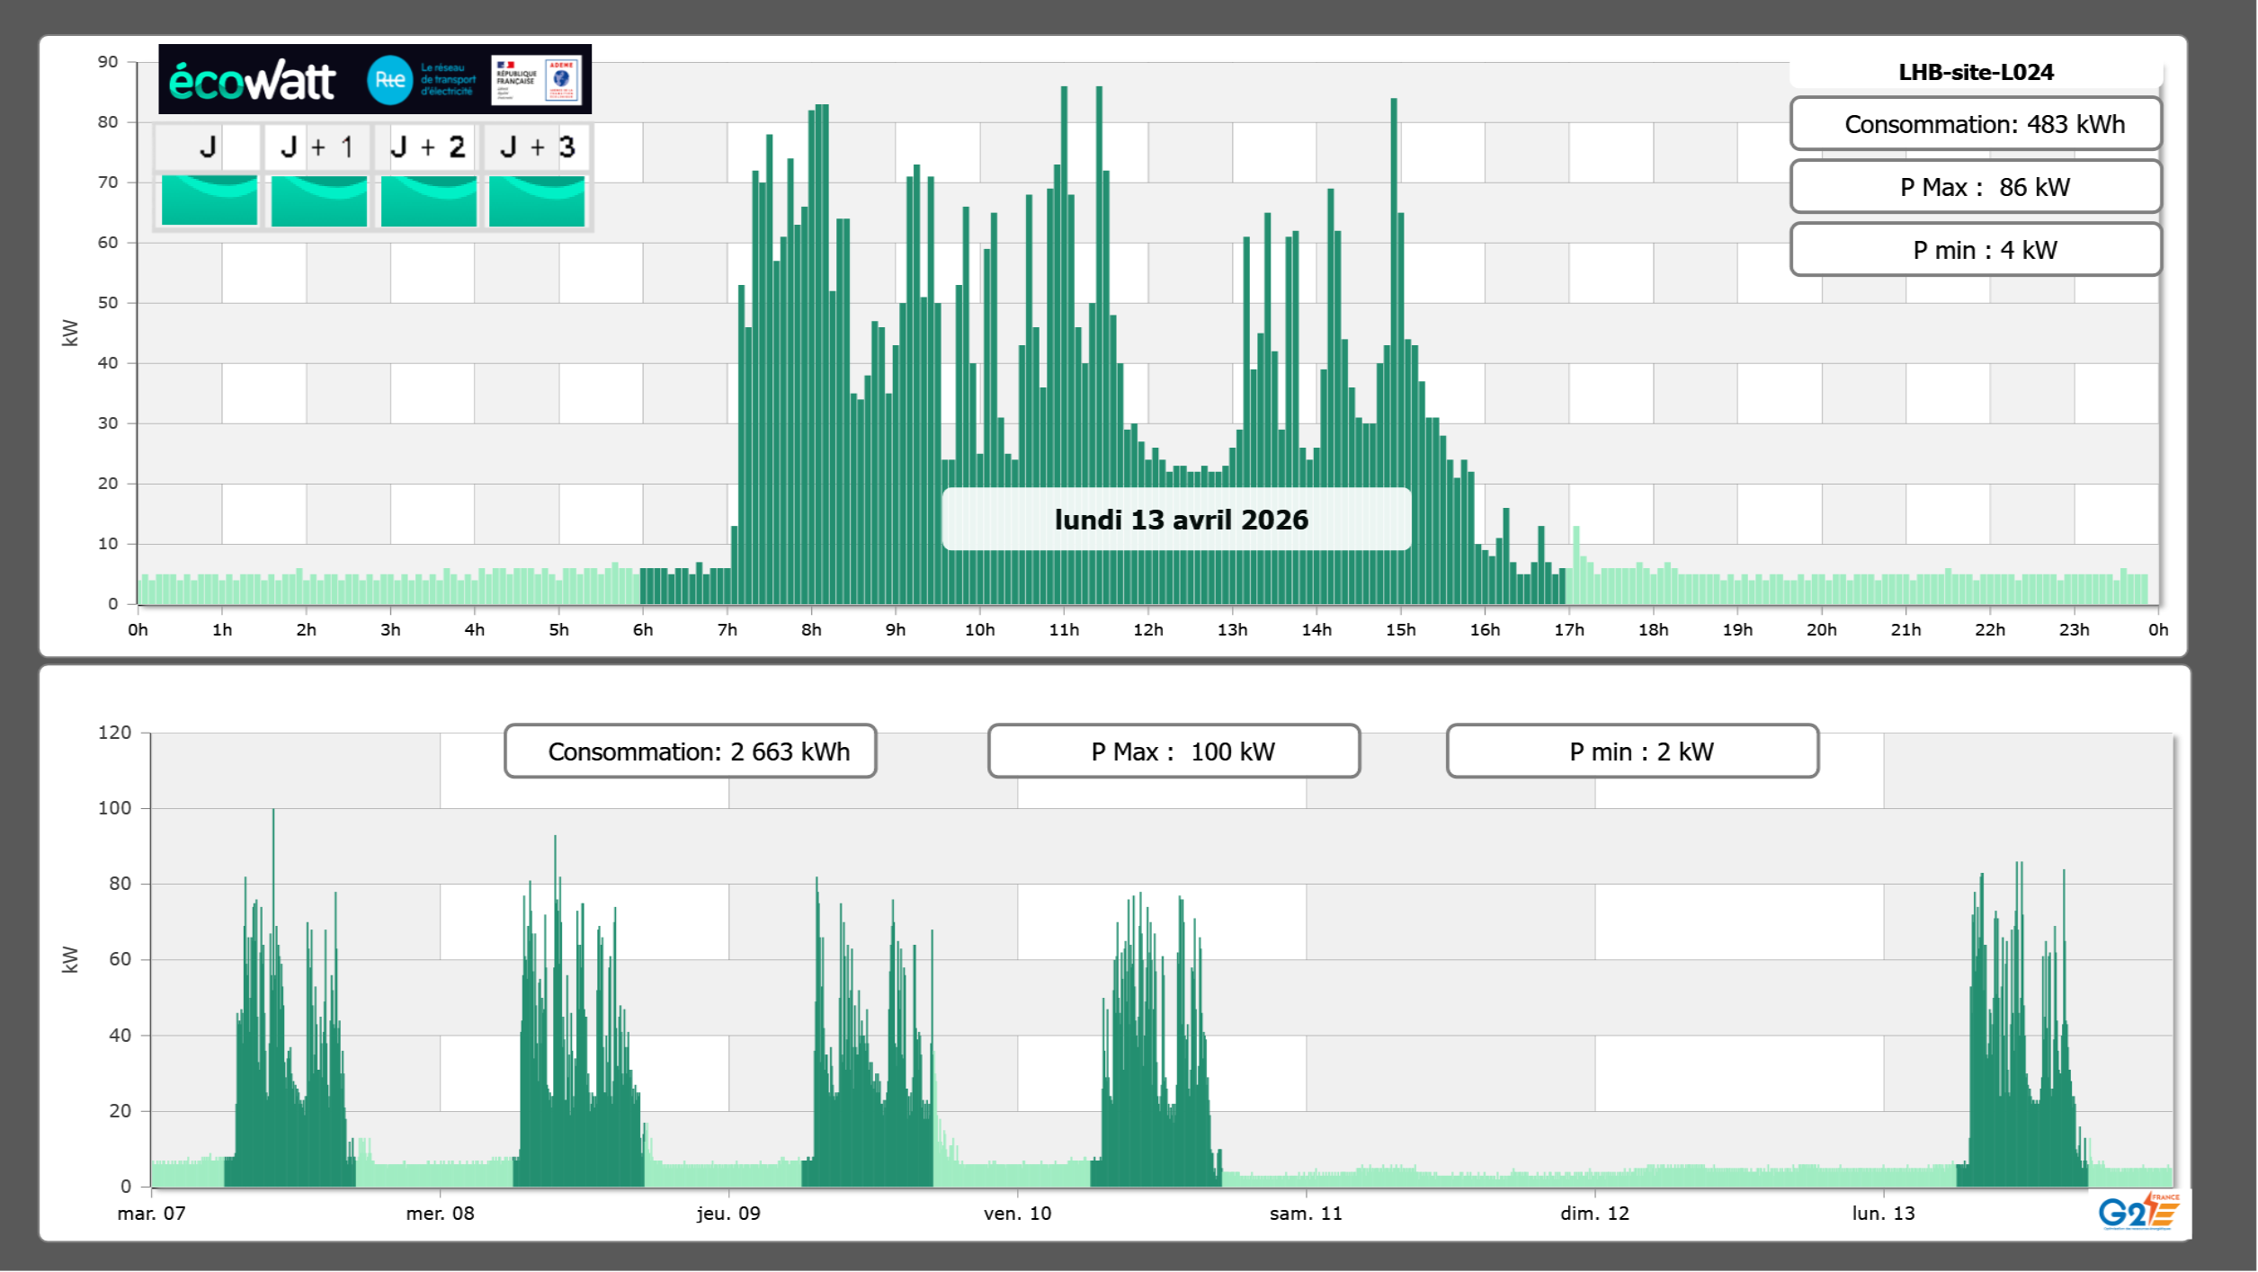Click the République Française ADEME logo
Image resolution: width=2258 pixels, height=1272 pixels.
point(537,80)
